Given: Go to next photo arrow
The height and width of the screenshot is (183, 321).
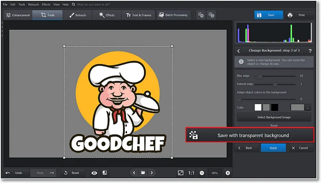Looking at the screenshot, I should [x=152, y=173].
